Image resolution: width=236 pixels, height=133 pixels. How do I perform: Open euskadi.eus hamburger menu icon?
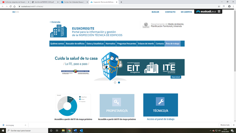[219, 12]
